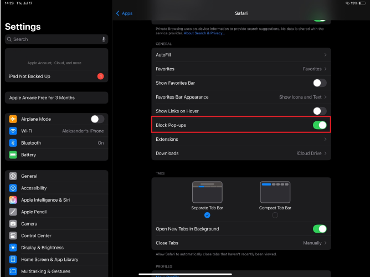Open Favorites folder selection chevron
This screenshot has height=277, width=370.
click(325, 69)
